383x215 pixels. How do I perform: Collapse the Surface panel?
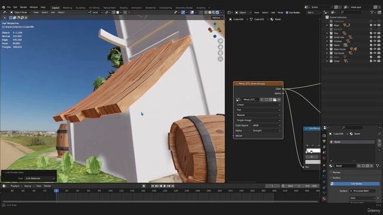[336, 178]
